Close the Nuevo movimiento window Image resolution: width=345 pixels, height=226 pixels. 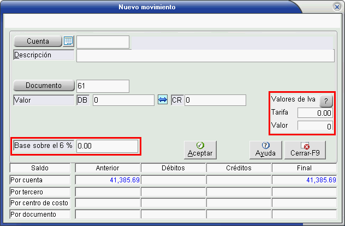click(x=337, y=7)
